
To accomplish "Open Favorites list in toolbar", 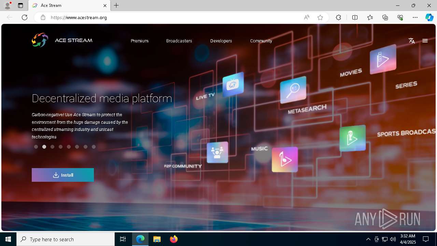I will click(370, 17).
